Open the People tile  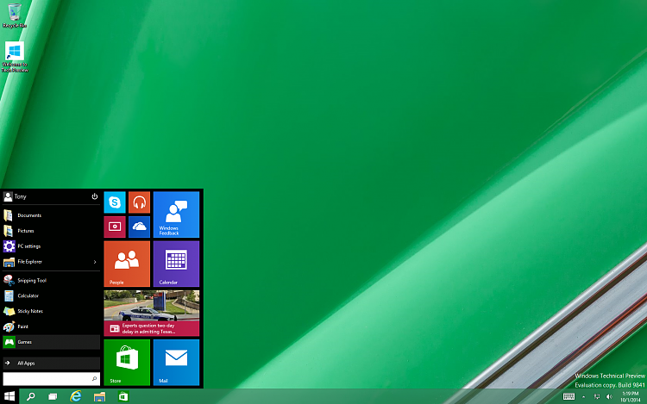coord(127,264)
